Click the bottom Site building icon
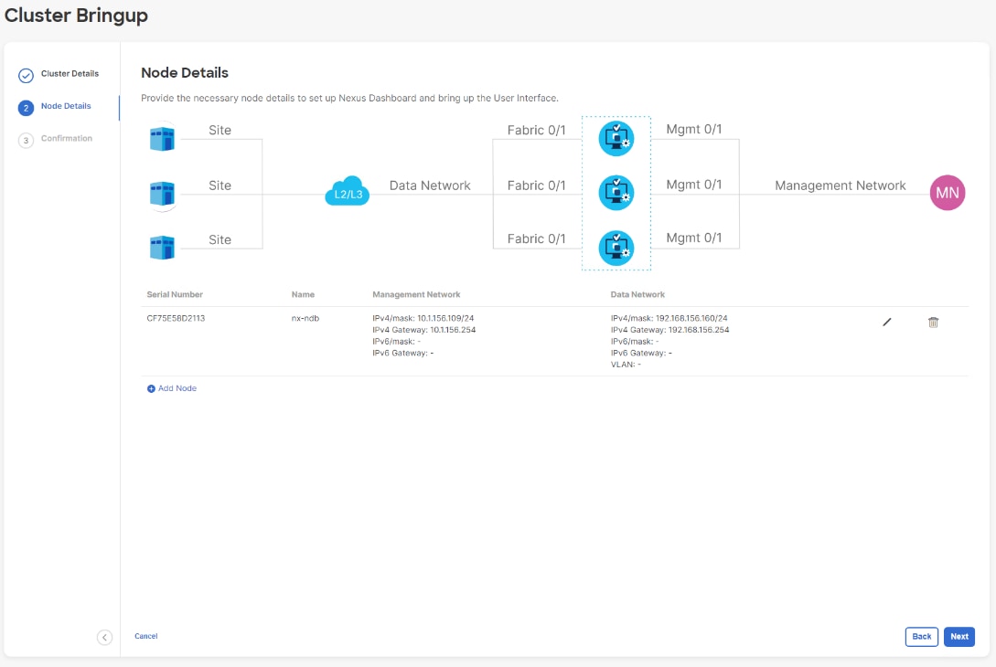 pos(163,248)
